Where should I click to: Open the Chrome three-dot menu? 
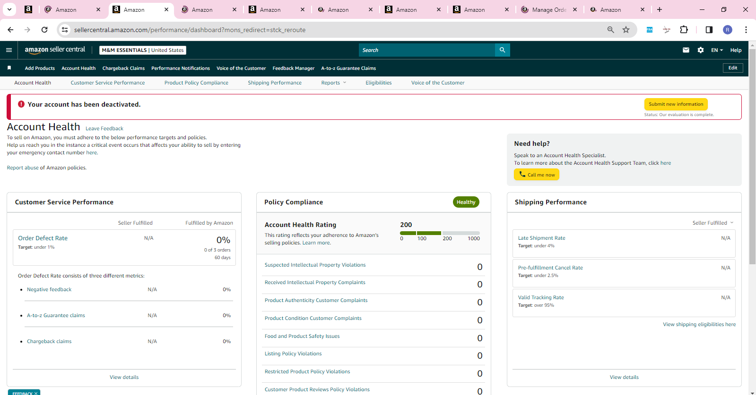(x=746, y=30)
